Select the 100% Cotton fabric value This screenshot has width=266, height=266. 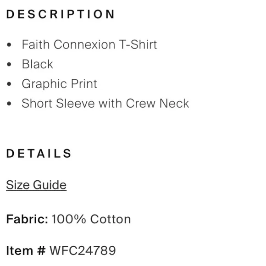pos(91,219)
